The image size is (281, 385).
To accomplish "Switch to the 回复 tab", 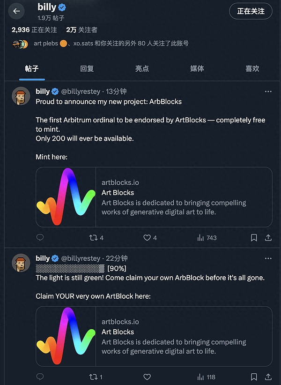I will (x=87, y=68).
